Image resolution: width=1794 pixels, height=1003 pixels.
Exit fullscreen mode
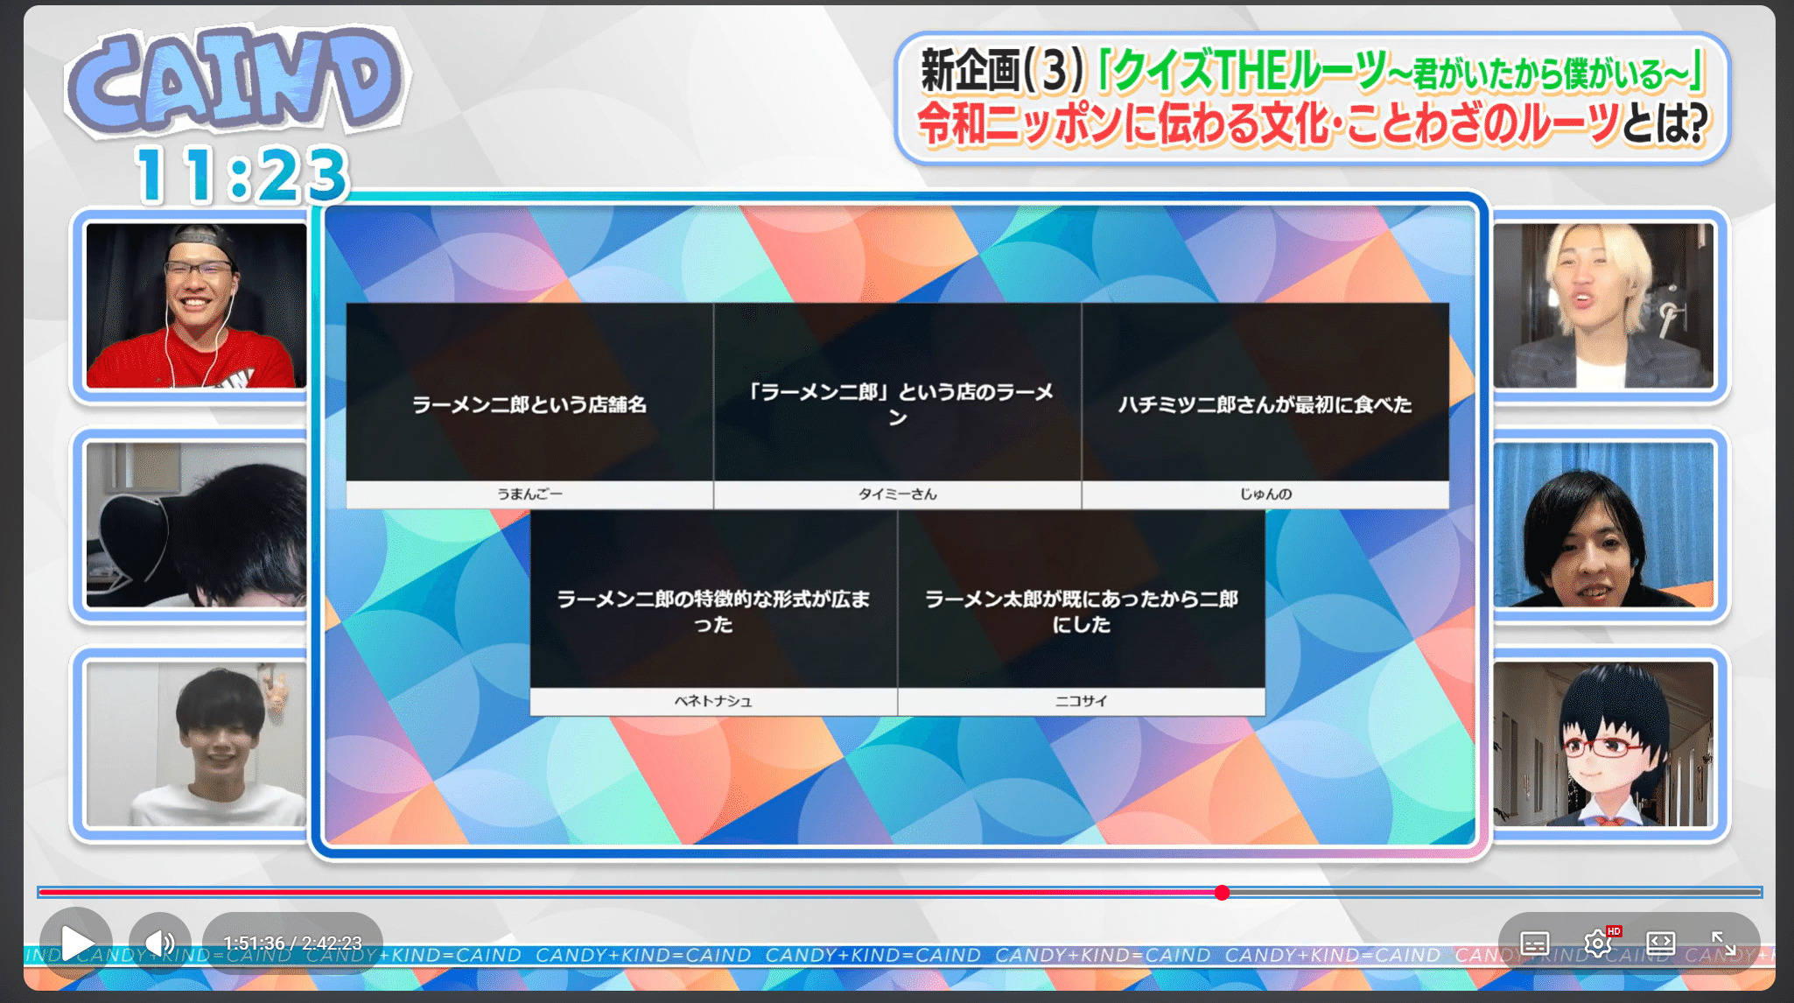tap(1723, 943)
